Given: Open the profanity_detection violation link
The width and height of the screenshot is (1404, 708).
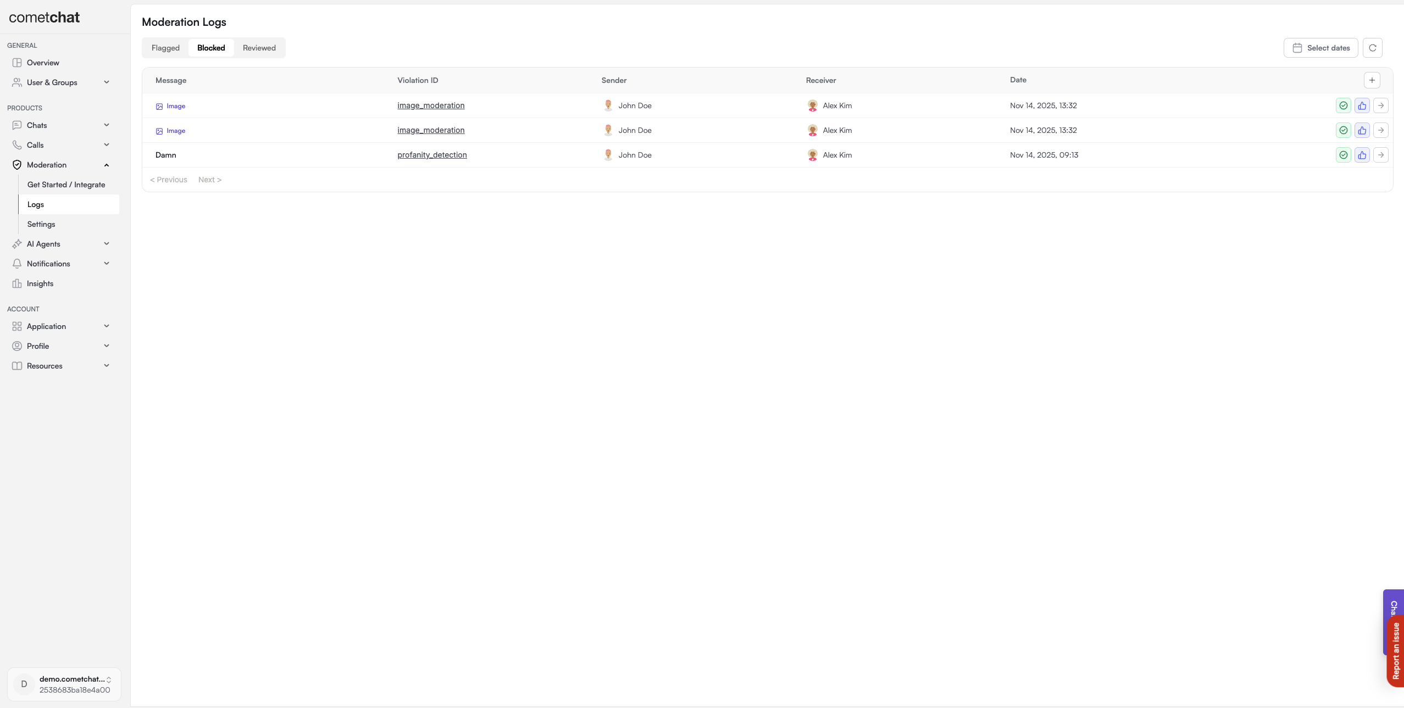Looking at the screenshot, I should [x=432, y=155].
